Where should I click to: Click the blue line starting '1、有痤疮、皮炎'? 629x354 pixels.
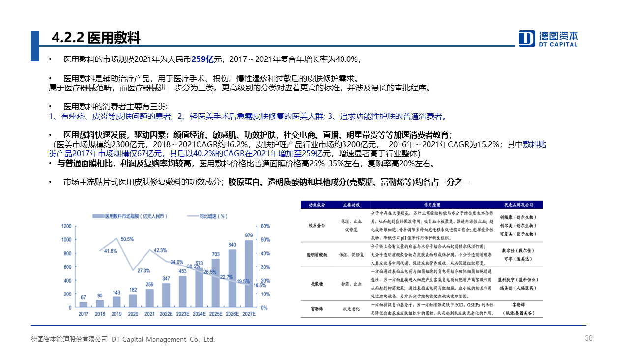pos(248,117)
